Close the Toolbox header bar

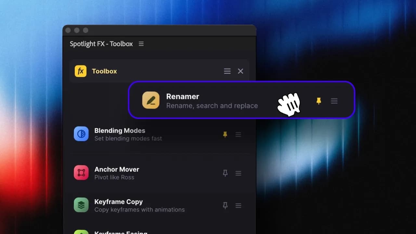pos(240,71)
